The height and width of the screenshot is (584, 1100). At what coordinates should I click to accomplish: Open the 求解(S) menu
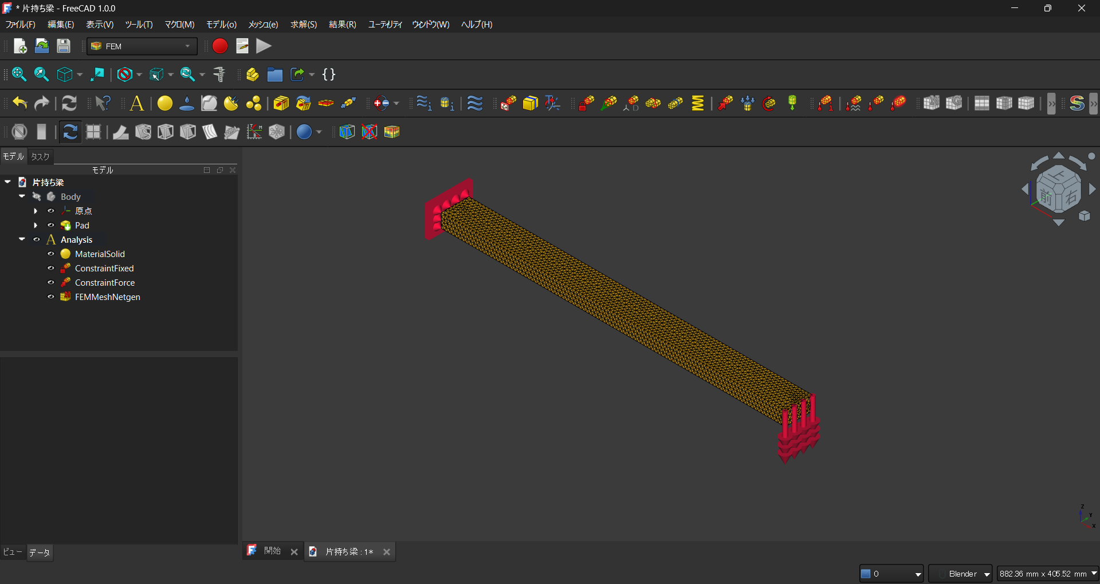[x=304, y=25]
